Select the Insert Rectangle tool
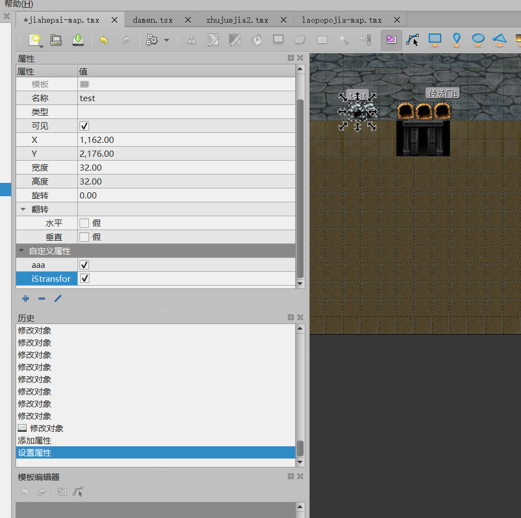The width and height of the screenshot is (521, 518). tap(435, 40)
